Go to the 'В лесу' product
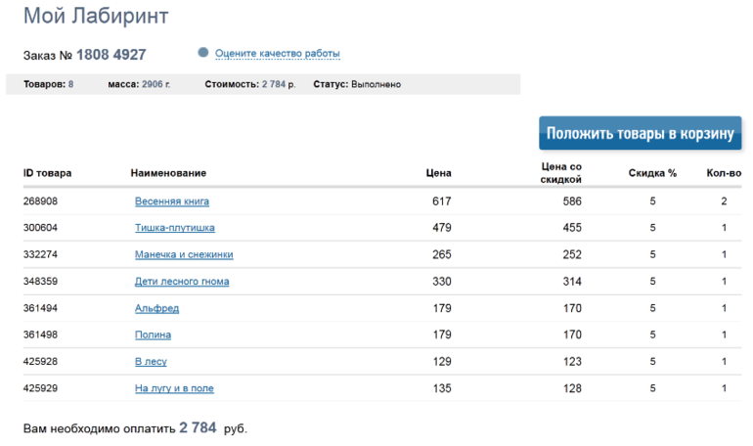The height and width of the screenshot is (446, 753). (151, 362)
